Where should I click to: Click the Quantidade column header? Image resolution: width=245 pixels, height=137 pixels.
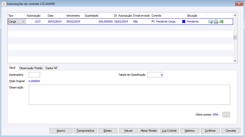(99, 16)
